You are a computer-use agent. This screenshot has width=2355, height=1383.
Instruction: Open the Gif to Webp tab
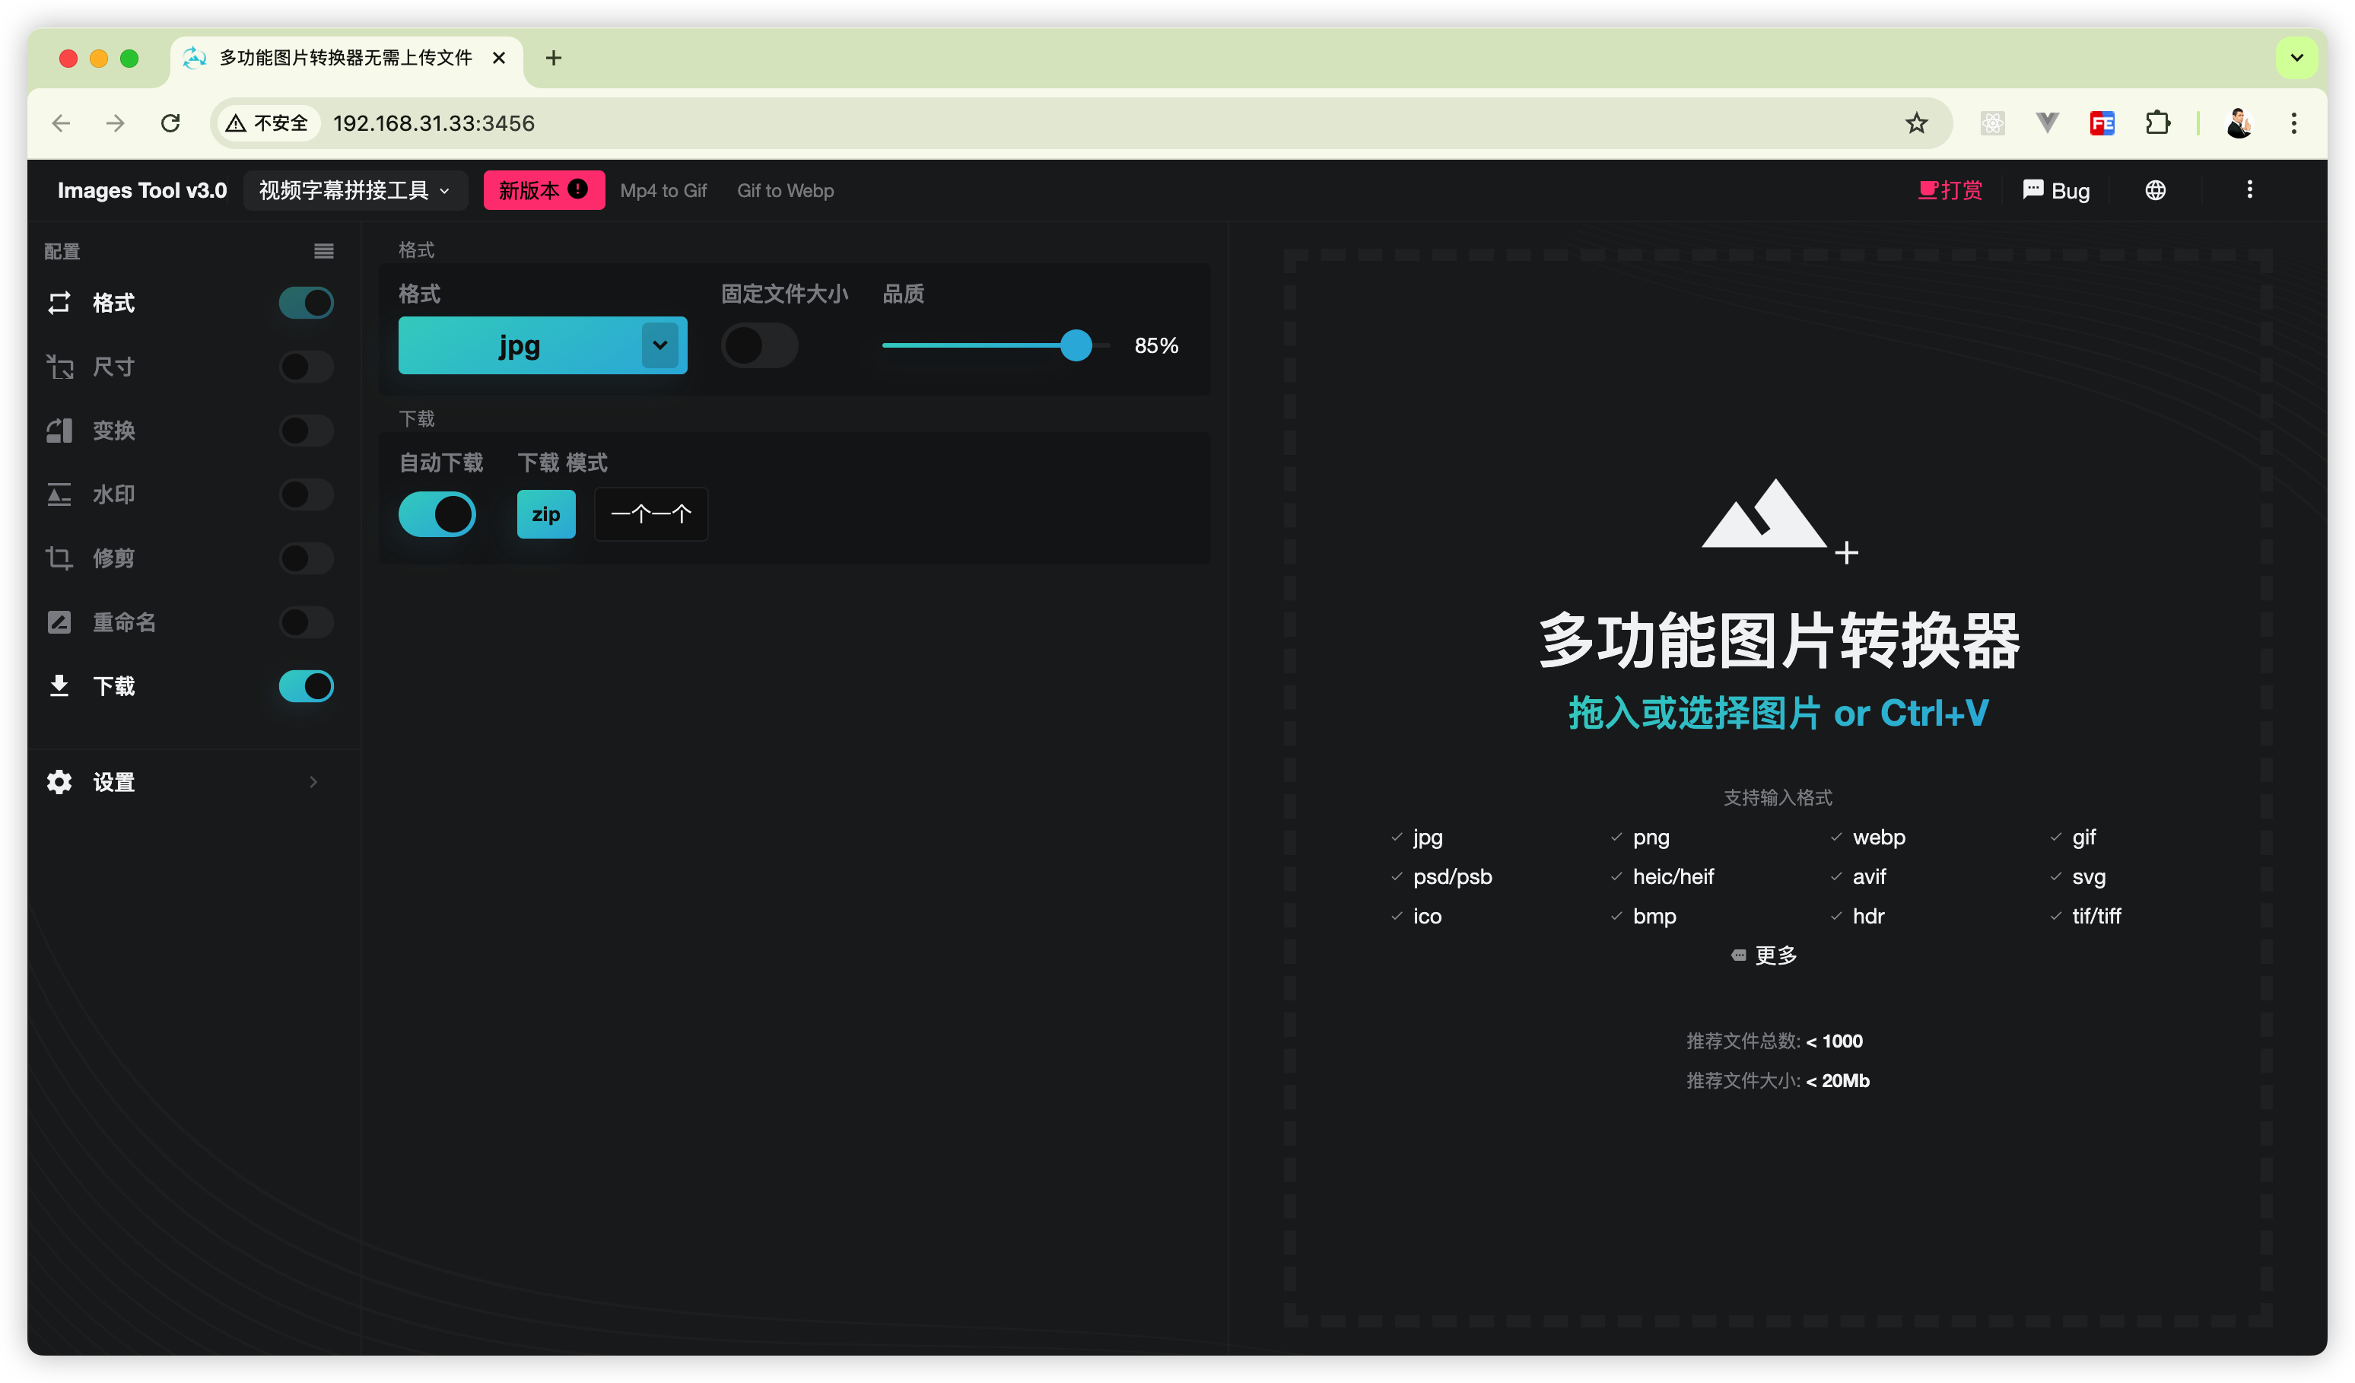(x=785, y=191)
